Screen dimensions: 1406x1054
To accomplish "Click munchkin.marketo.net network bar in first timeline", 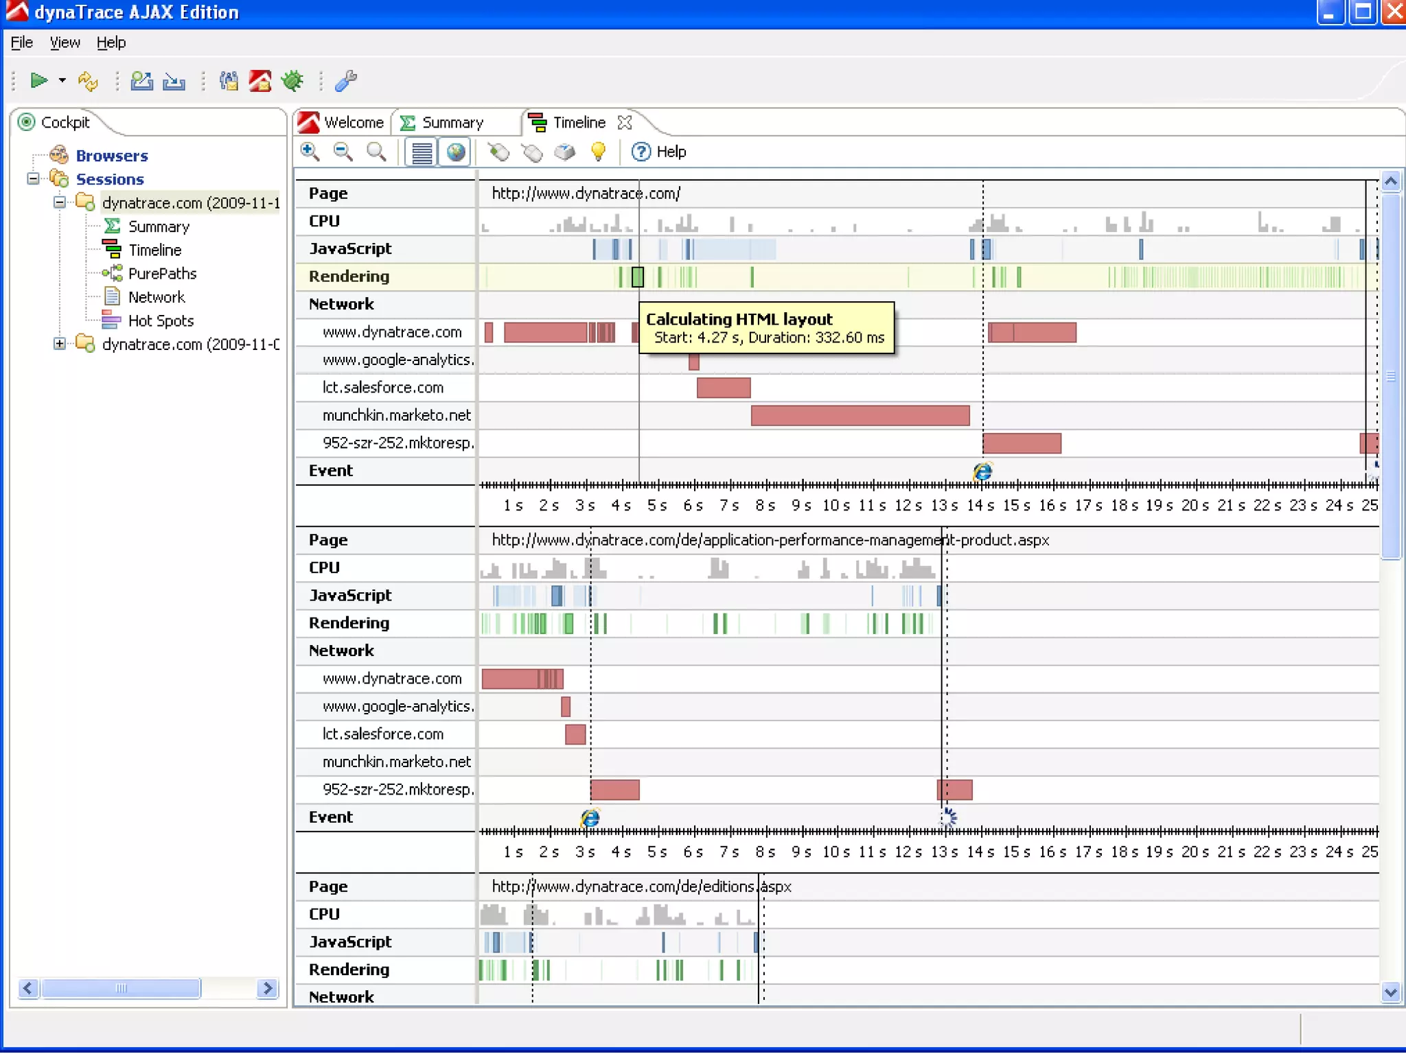I will (860, 416).
